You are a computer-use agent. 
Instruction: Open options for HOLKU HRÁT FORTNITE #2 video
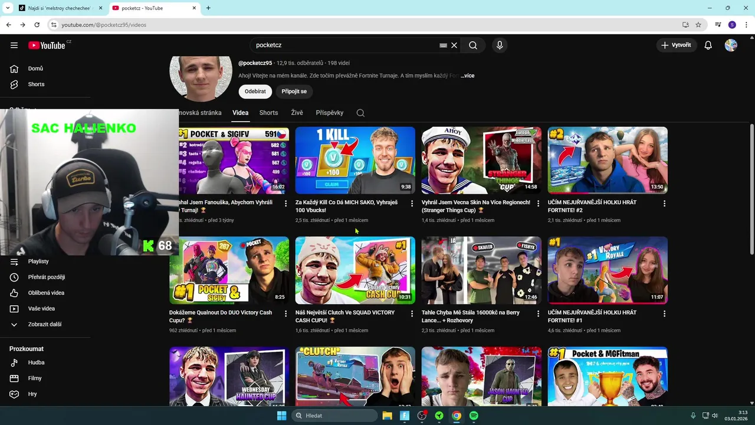664,204
